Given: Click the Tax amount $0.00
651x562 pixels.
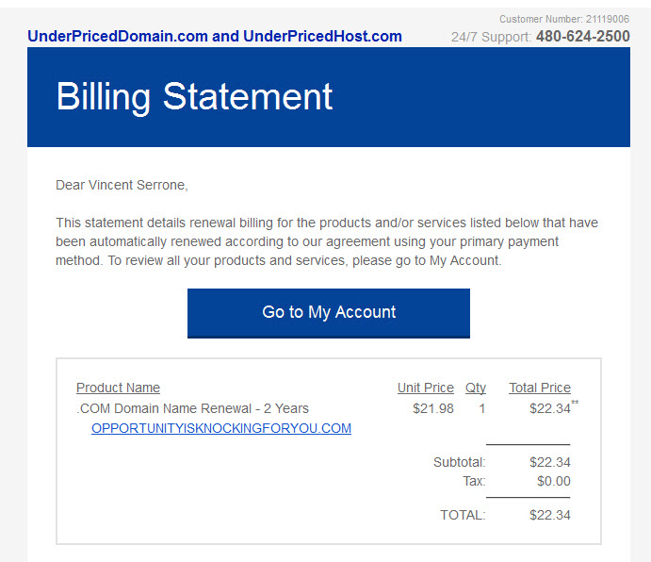Looking at the screenshot, I should pyautogui.click(x=553, y=481).
